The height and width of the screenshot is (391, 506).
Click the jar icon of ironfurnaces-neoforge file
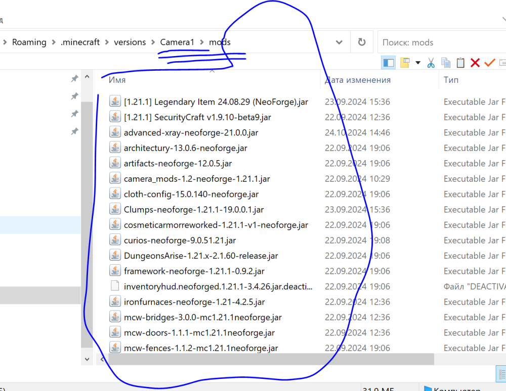[115, 302]
